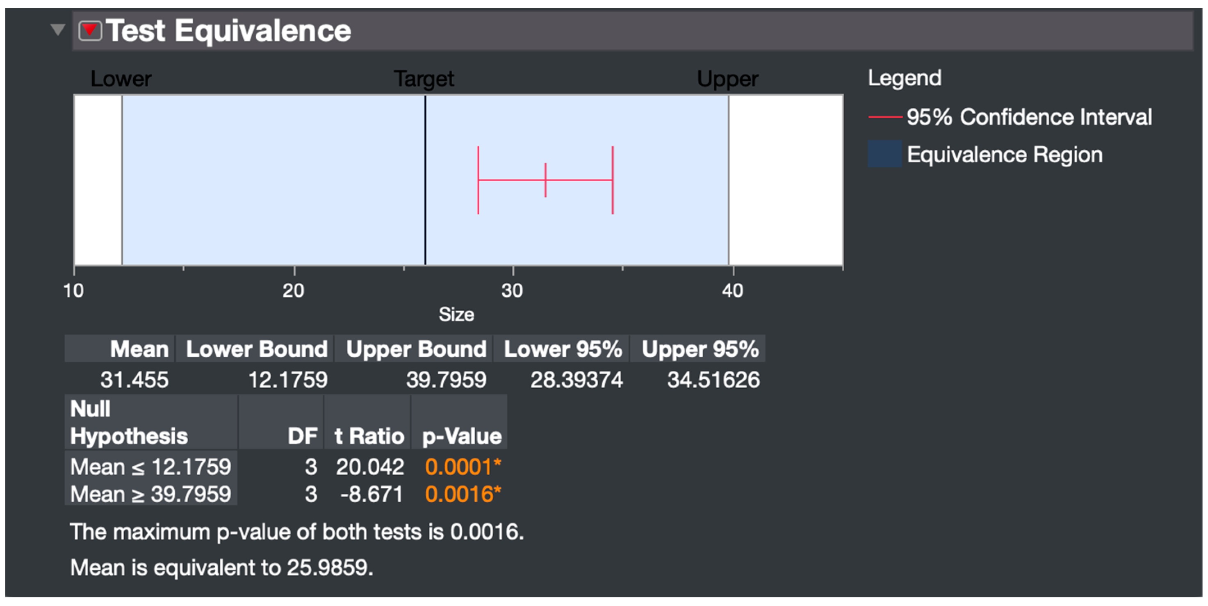Click the Size axis label
1208x606 pixels.
coord(456,314)
